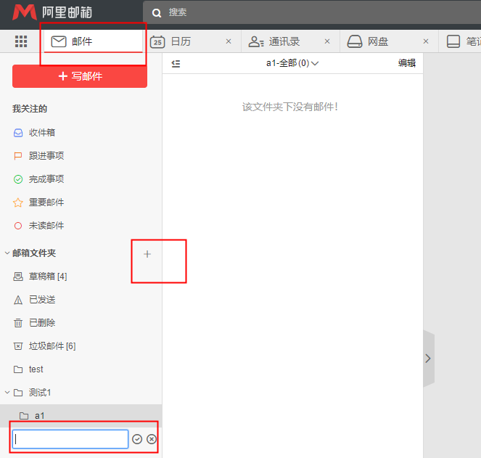Open 完成事项 completed items
481x458 pixels.
pos(46,179)
